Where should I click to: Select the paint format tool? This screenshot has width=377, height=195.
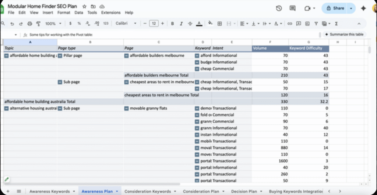point(38,24)
